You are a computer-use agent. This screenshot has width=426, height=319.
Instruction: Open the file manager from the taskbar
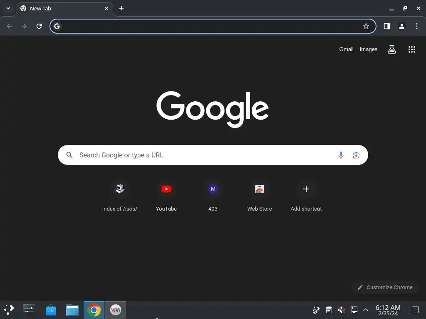point(72,310)
